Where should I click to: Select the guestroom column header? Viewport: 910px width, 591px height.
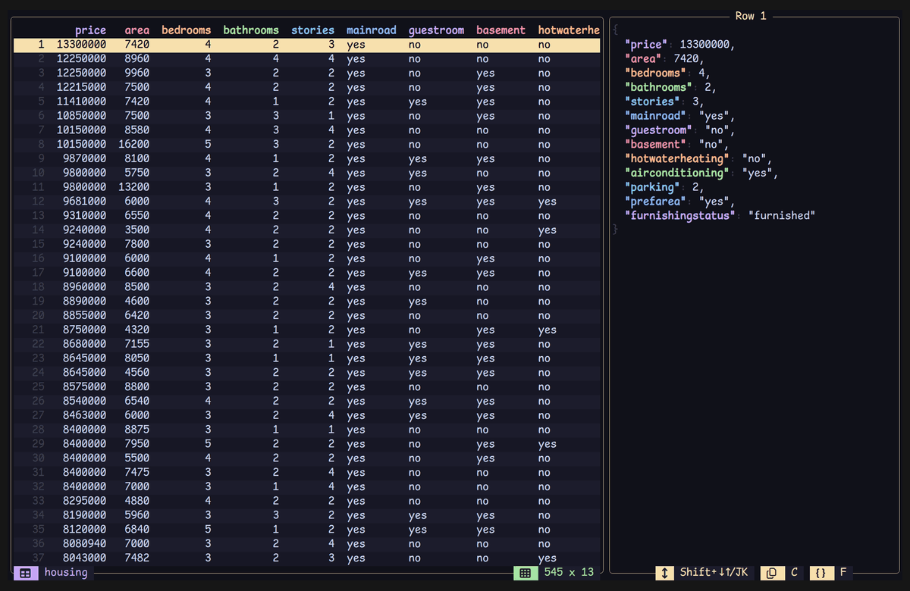(x=436, y=30)
